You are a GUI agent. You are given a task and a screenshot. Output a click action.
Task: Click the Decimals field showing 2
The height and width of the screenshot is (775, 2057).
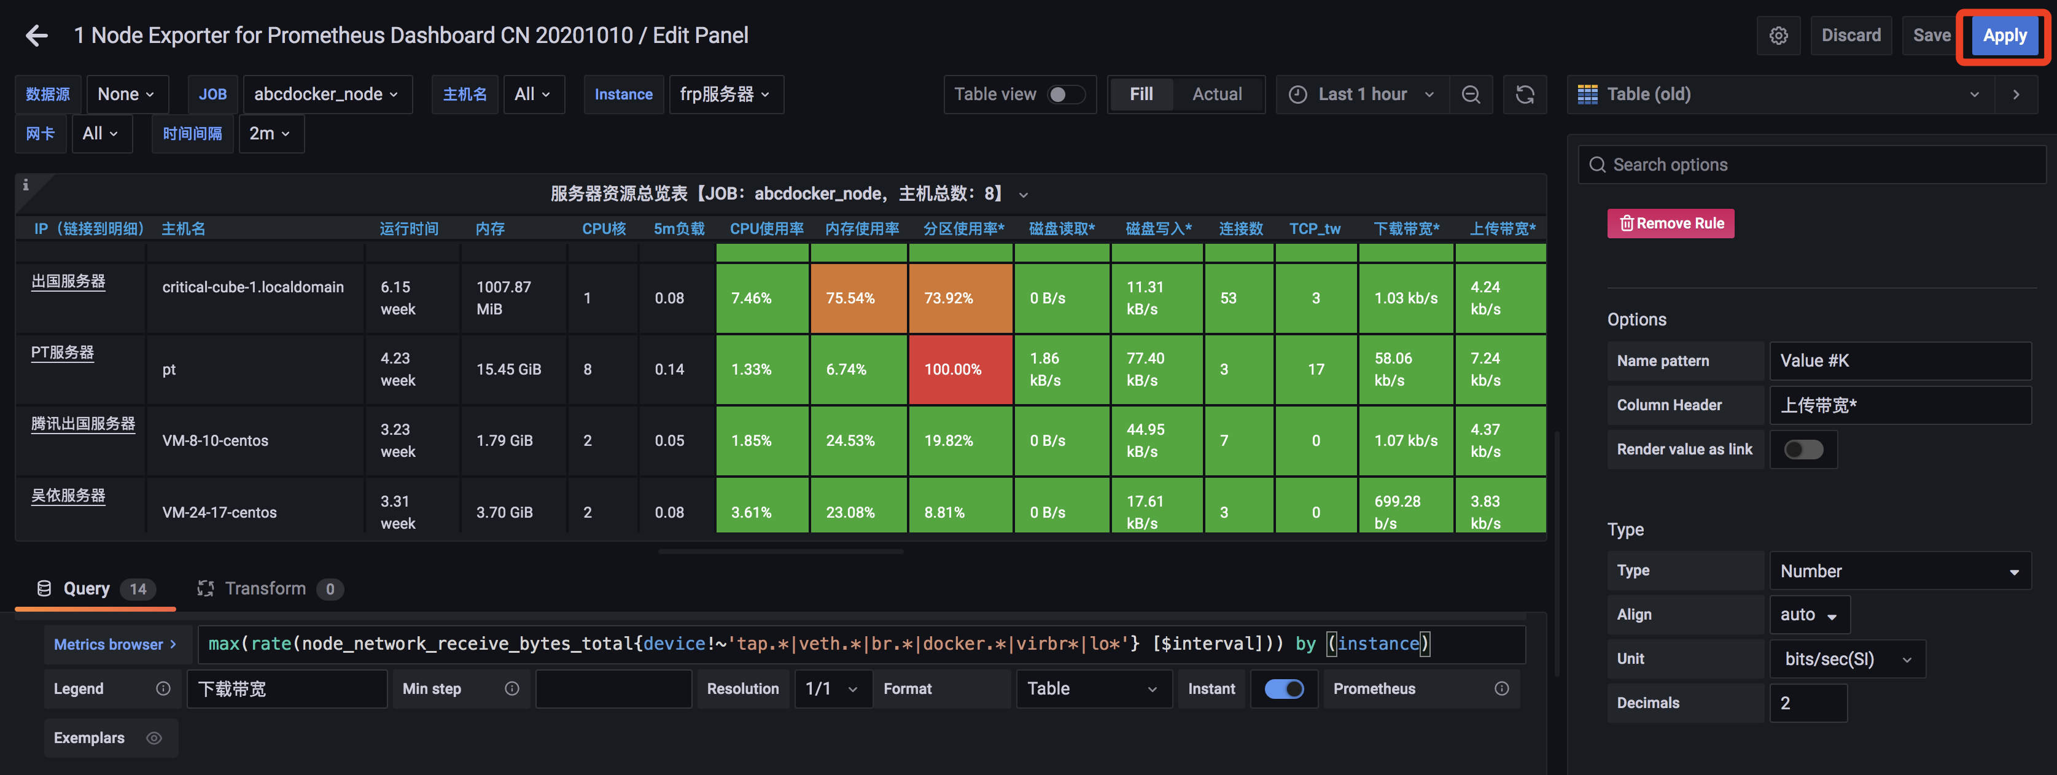point(1808,703)
